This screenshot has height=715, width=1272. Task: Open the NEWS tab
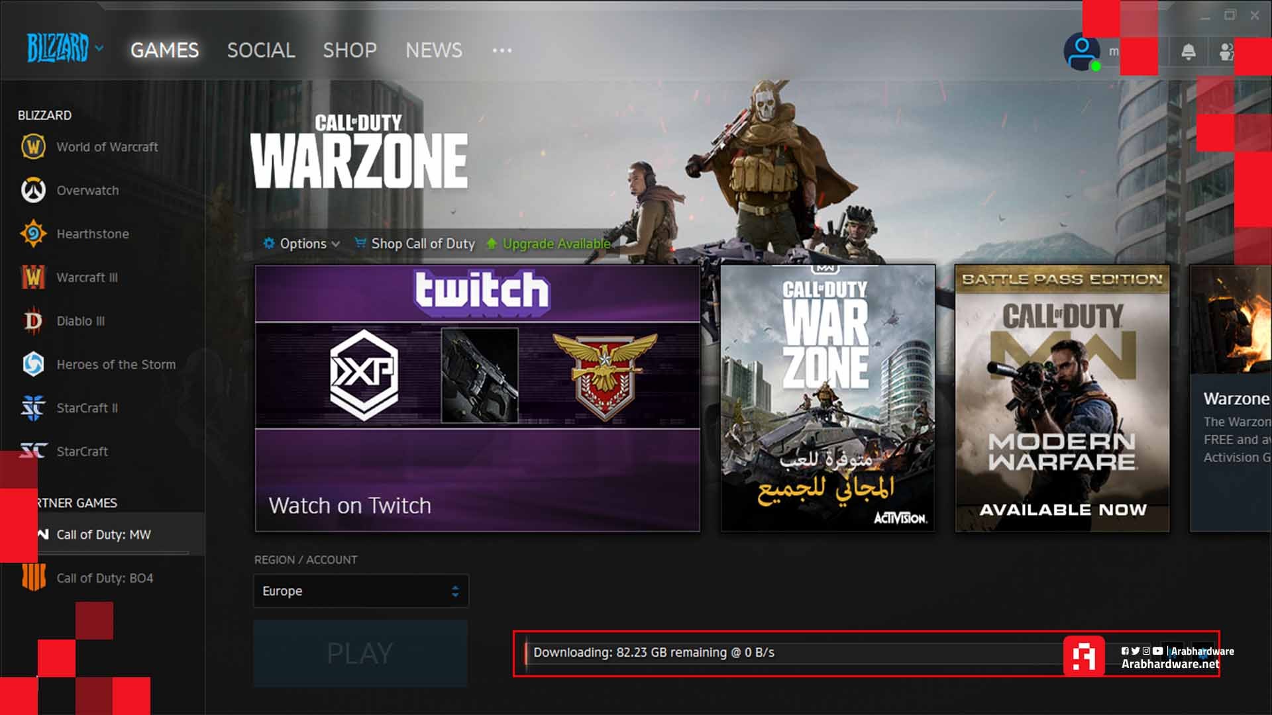point(434,50)
